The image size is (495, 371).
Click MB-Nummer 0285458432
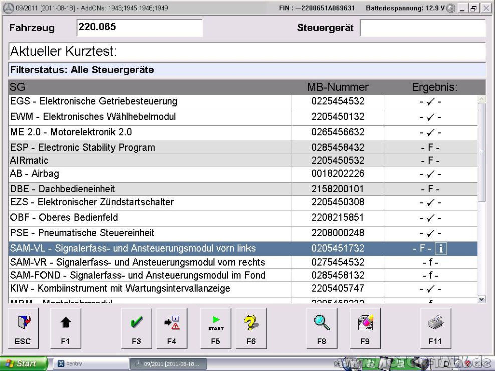pos(338,147)
